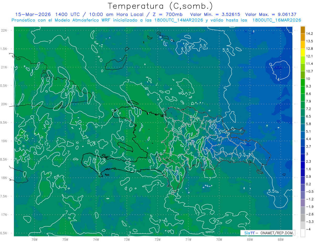Click the 73W longitude label

(127, 239)
